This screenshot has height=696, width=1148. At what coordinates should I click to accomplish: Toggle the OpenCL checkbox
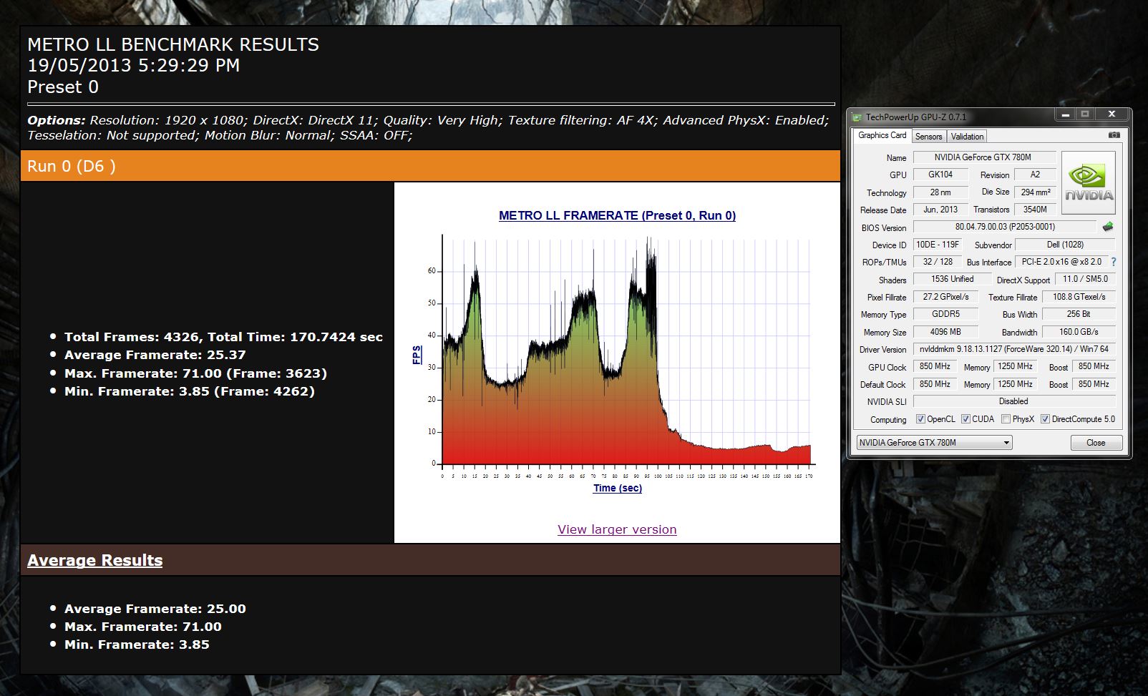pyautogui.click(x=920, y=419)
